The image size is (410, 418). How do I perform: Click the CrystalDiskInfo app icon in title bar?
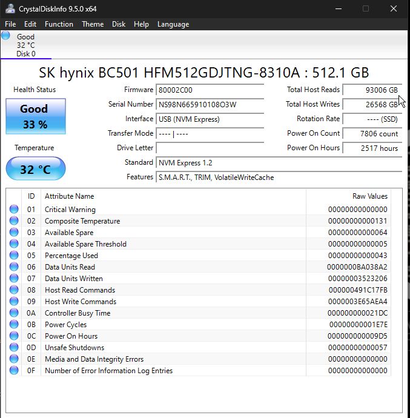tap(10, 9)
